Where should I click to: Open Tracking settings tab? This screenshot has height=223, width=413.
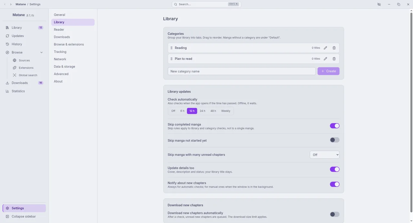pyautogui.click(x=73, y=52)
